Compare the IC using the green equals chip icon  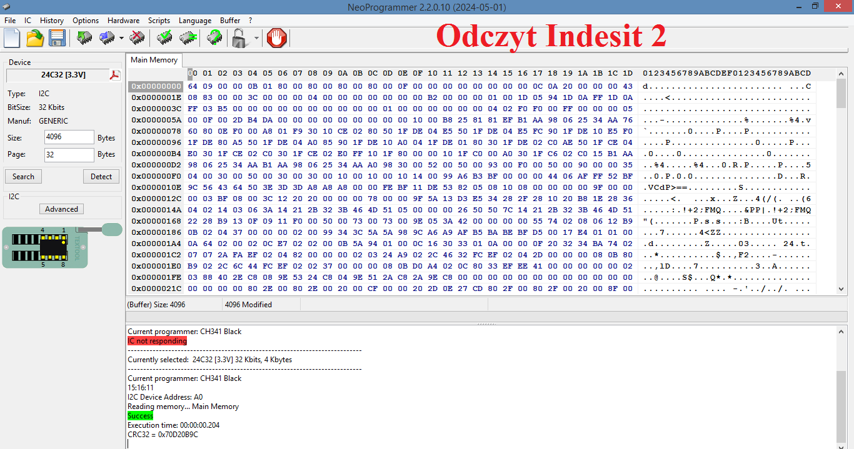point(188,38)
